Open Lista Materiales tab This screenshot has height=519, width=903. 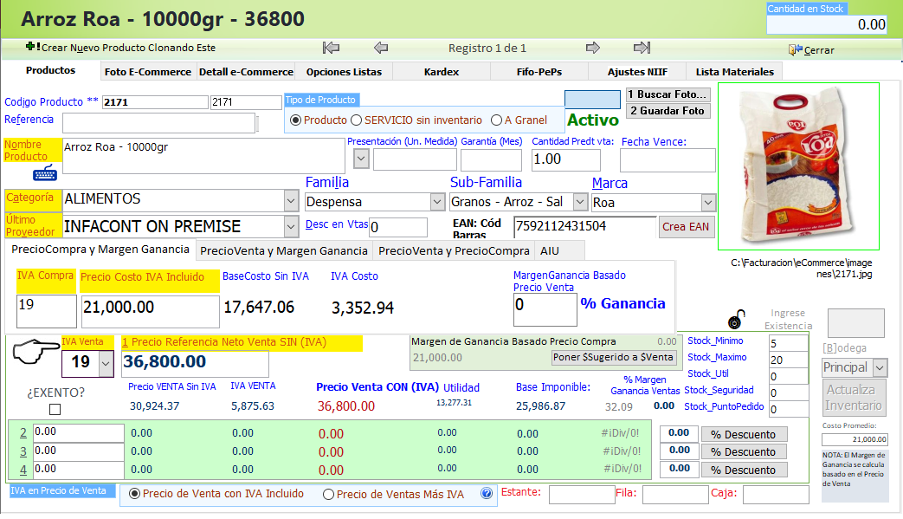click(735, 72)
